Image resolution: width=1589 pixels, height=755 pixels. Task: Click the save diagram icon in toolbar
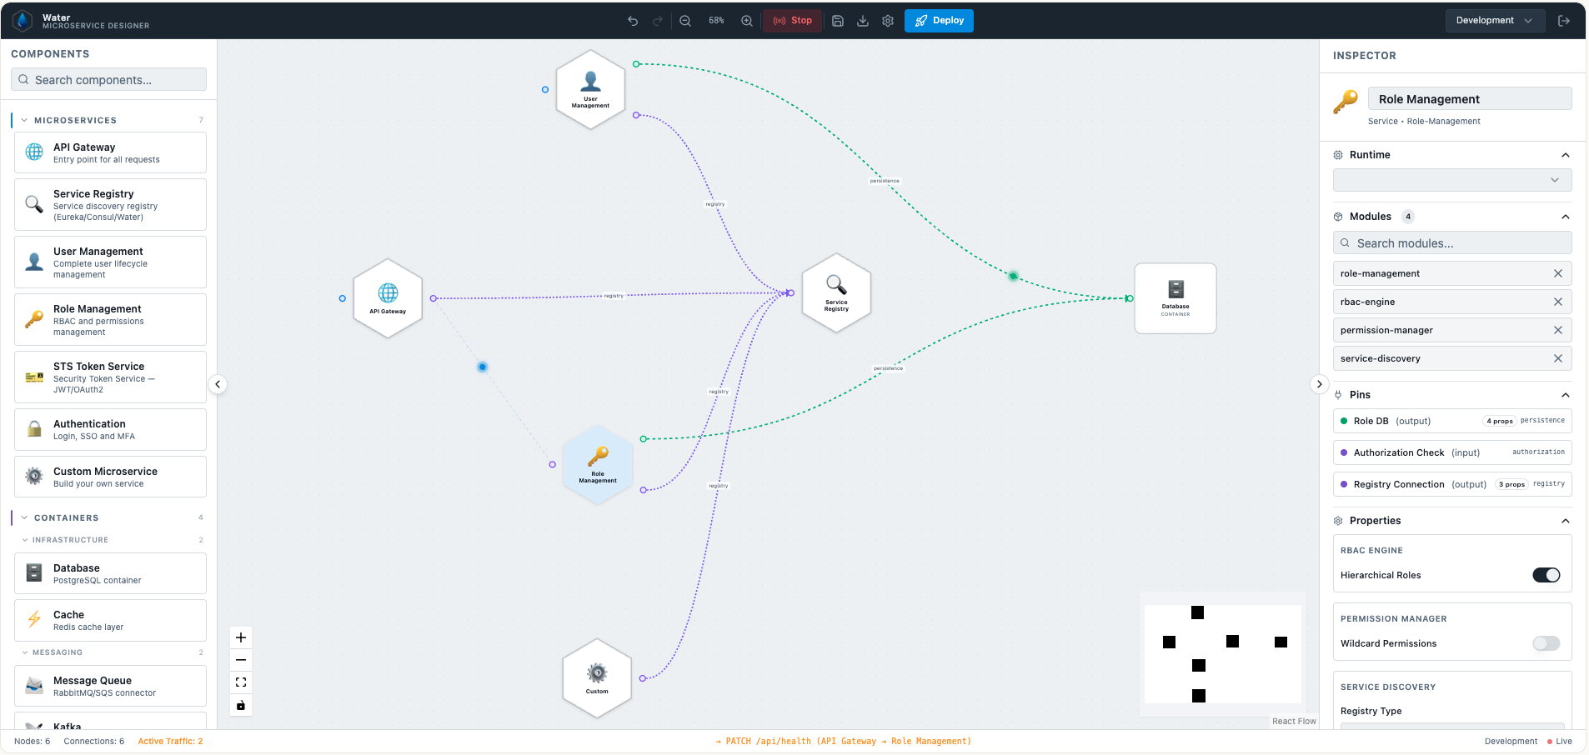[x=837, y=20]
